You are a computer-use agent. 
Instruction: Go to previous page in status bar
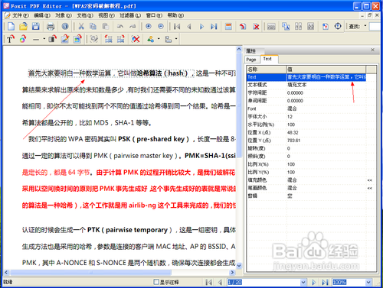[220, 282]
